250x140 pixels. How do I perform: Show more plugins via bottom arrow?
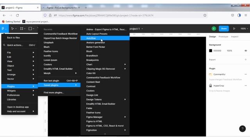tap(105, 134)
